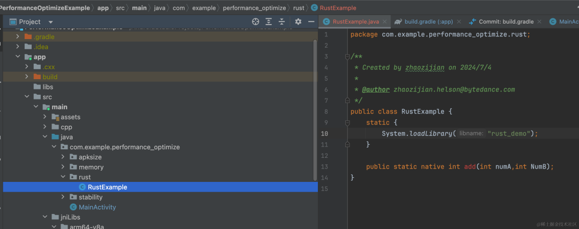Select MainActivity in project tree
Screen dimensions: 579x229
coord(97,207)
